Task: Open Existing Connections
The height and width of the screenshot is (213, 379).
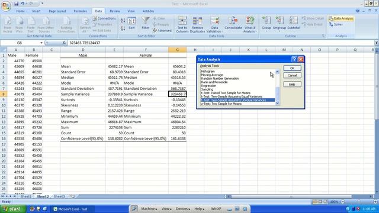Action: (x=66, y=25)
